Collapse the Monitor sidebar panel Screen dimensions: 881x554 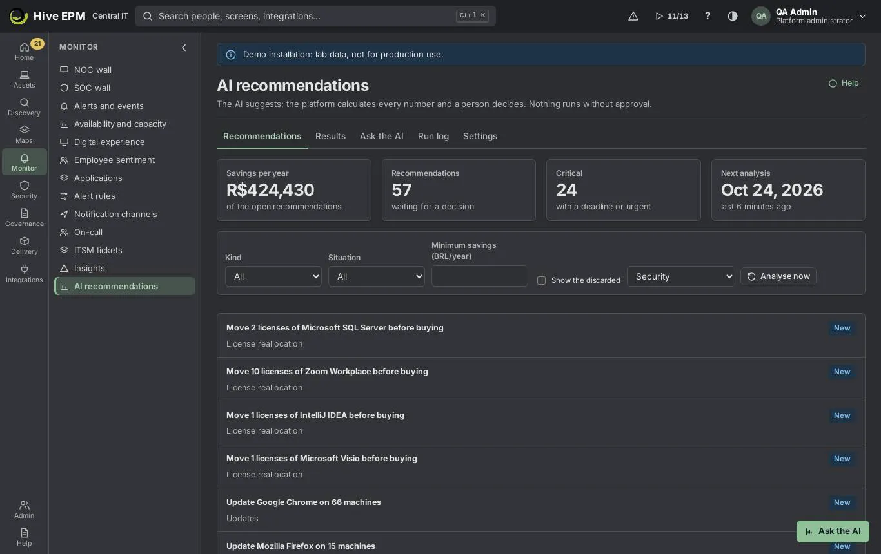click(x=184, y=47)
